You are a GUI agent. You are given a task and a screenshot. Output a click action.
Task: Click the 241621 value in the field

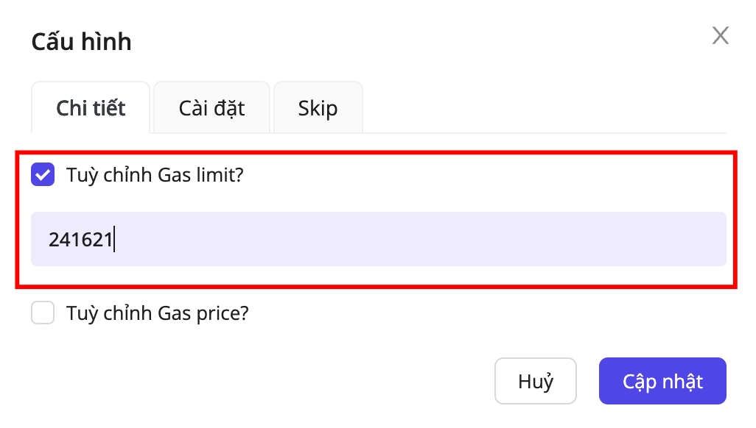tap(80, 240)
